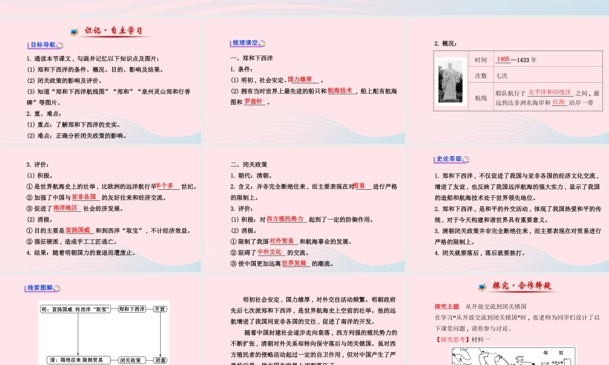Screen dimensions: 609x365
Task: Click the red answer 太平洋和印度洋
Action: 549,92
